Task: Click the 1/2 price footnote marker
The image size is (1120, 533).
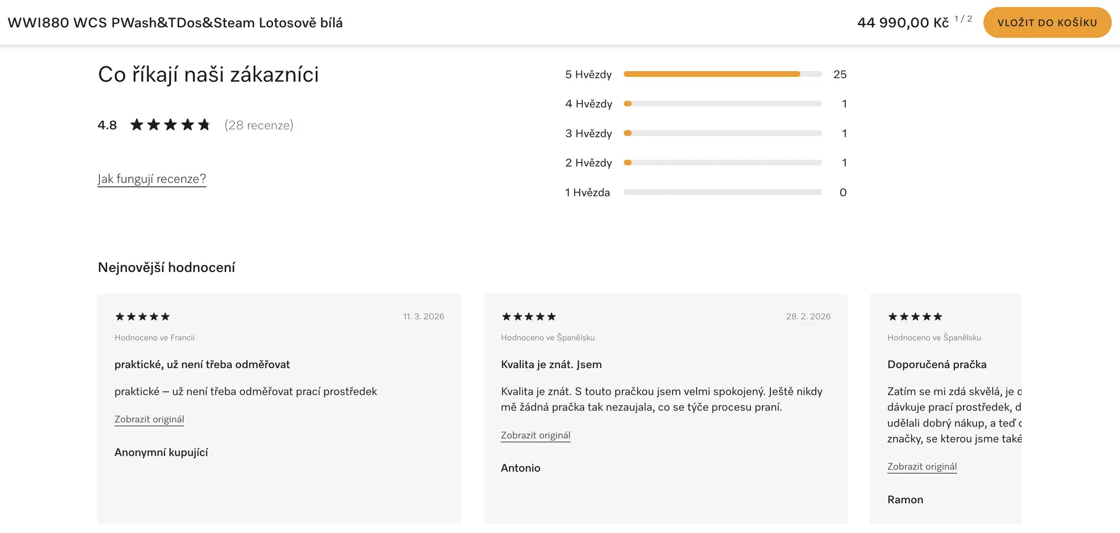Action: click(x=963, y=19)
